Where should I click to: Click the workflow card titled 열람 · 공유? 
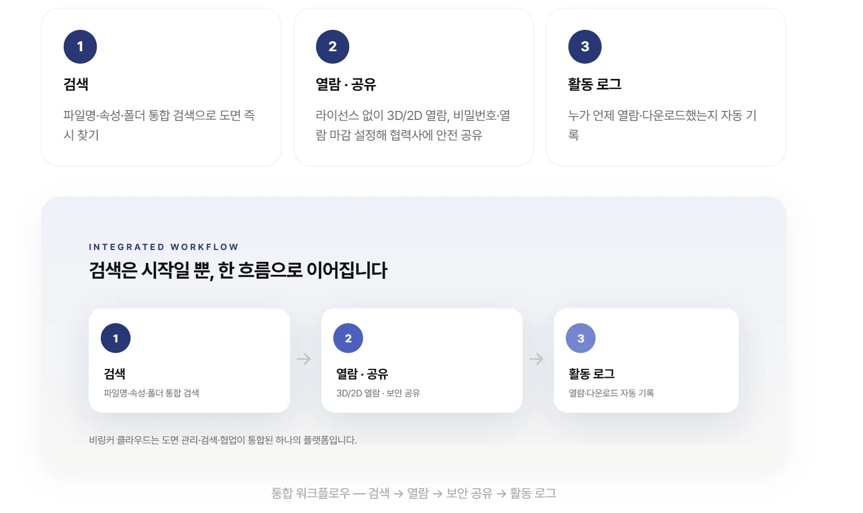pos(422,360)
